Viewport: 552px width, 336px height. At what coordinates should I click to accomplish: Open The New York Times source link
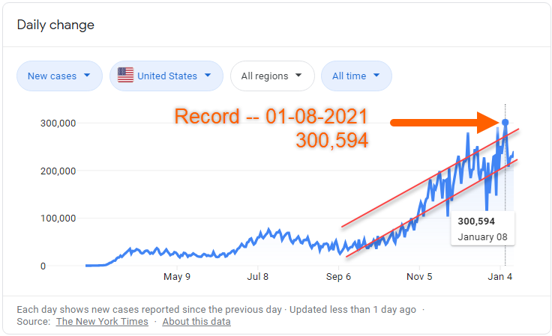click(x=100, y=322)
